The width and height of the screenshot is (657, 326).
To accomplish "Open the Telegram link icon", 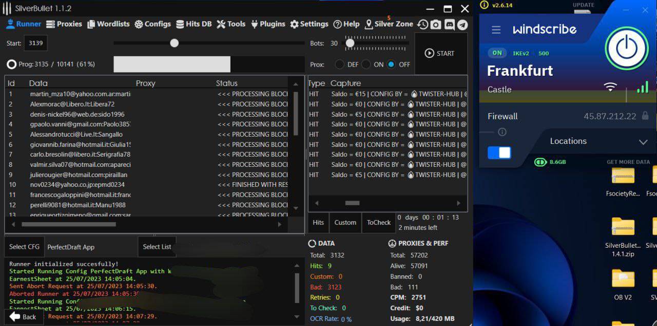I will [462, 24].
